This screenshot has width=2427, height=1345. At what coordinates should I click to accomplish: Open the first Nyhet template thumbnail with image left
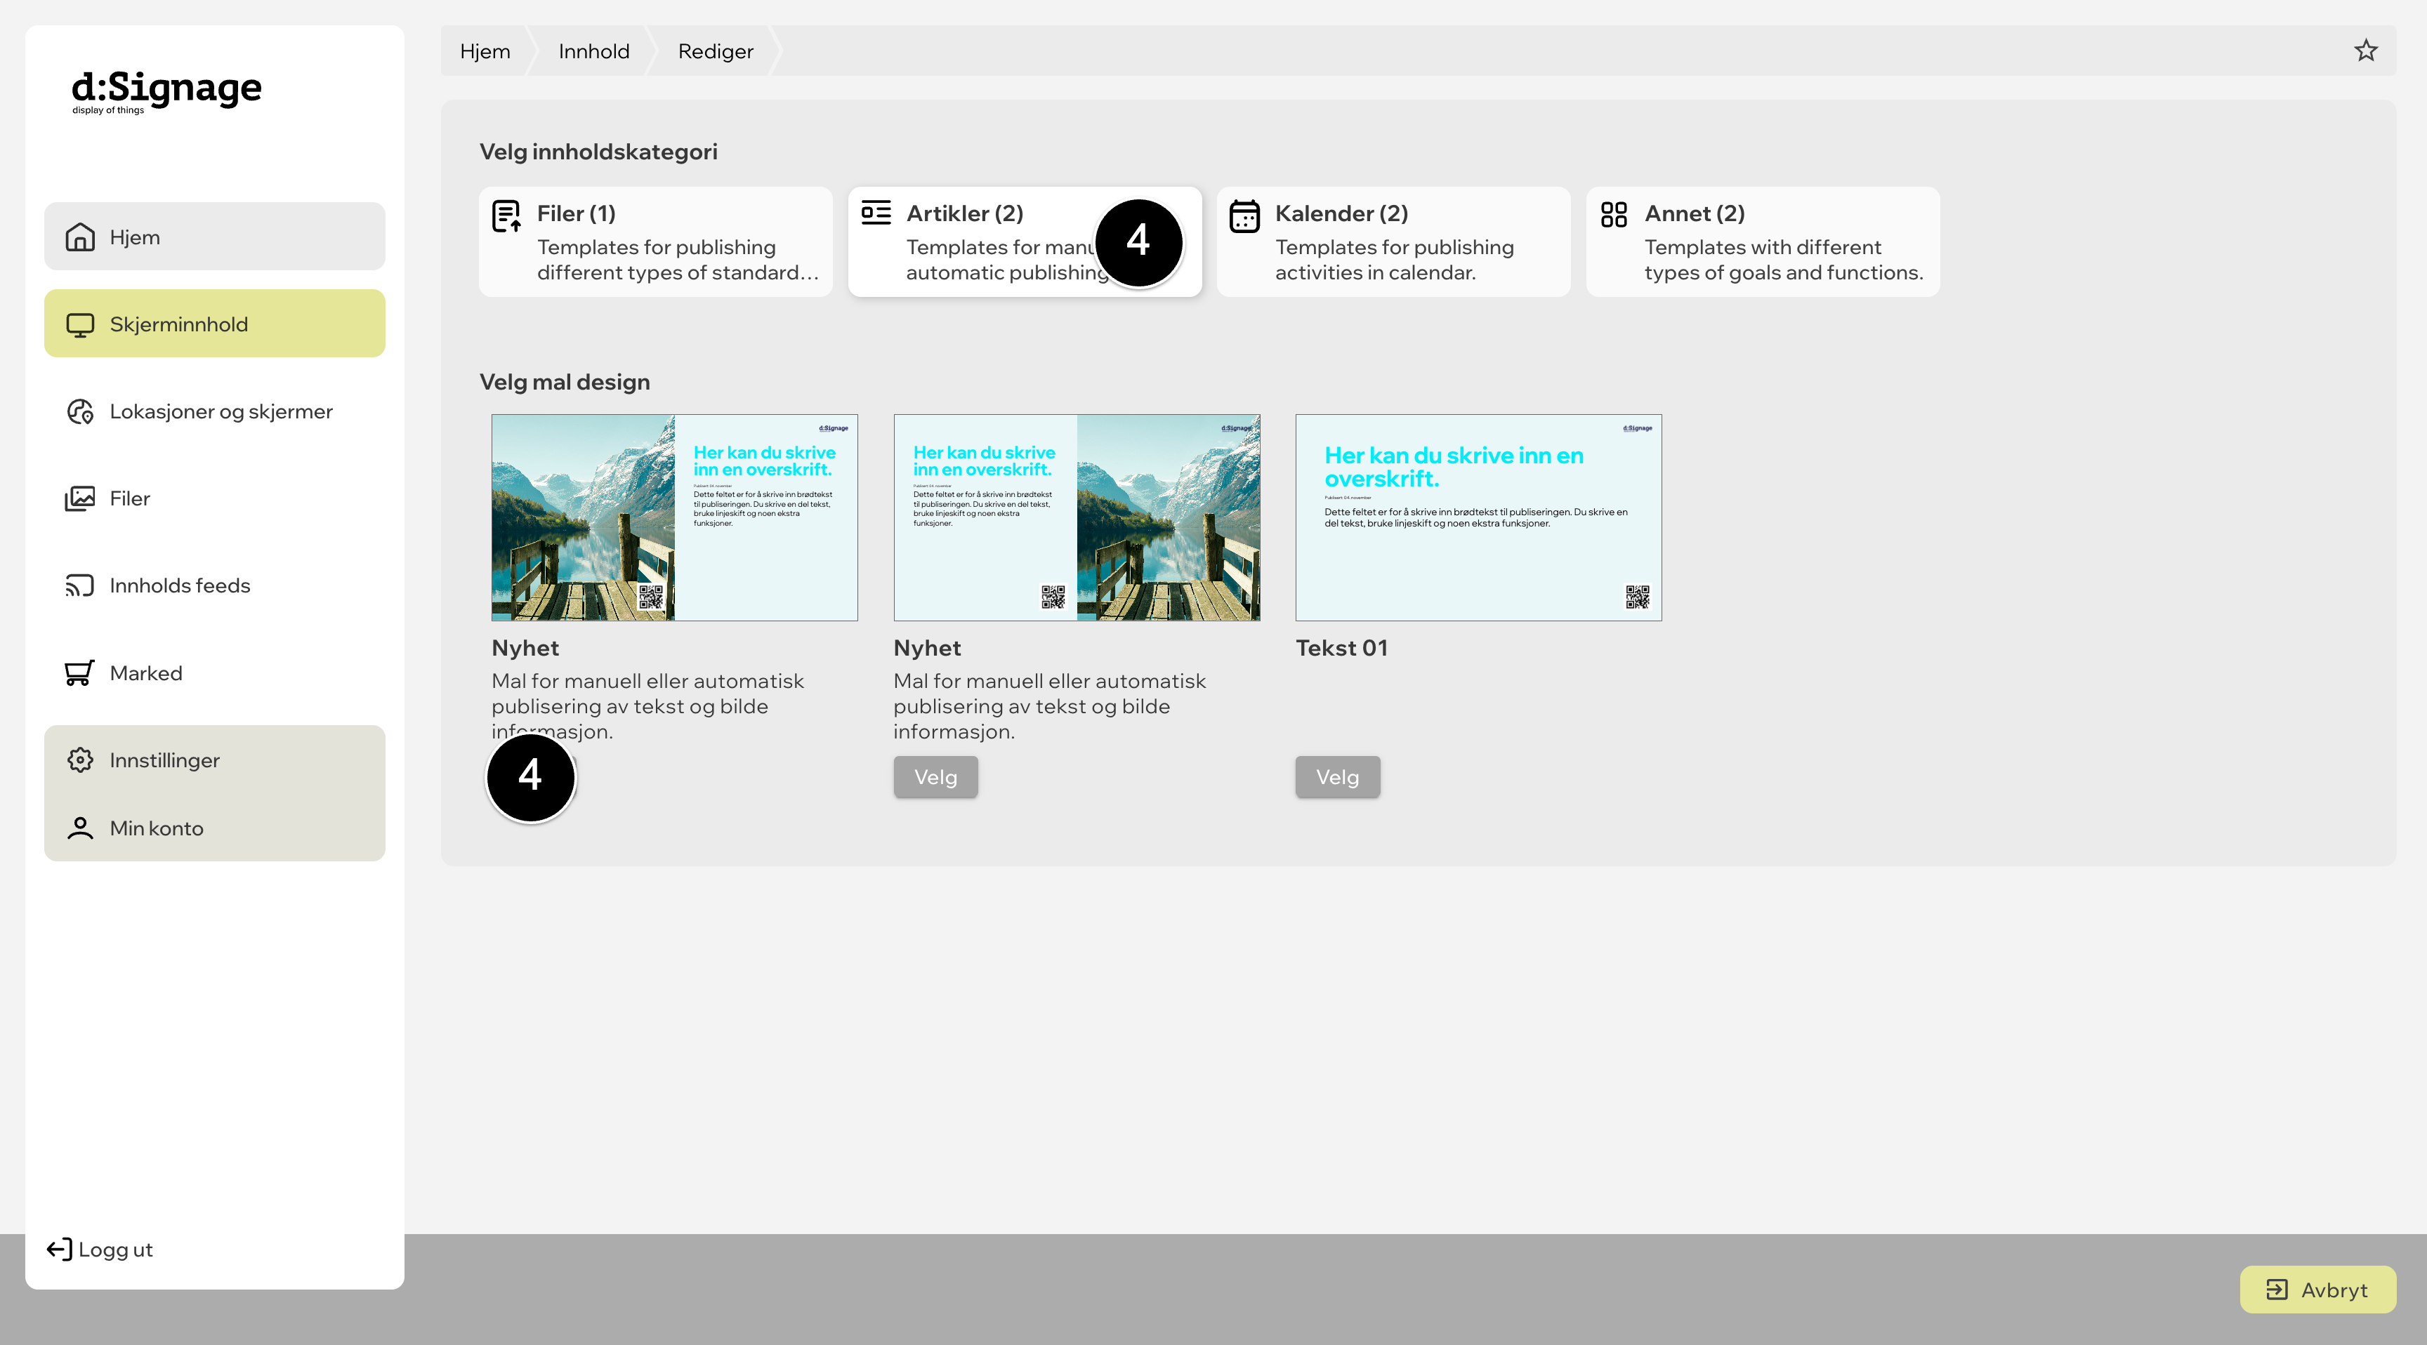675,517
